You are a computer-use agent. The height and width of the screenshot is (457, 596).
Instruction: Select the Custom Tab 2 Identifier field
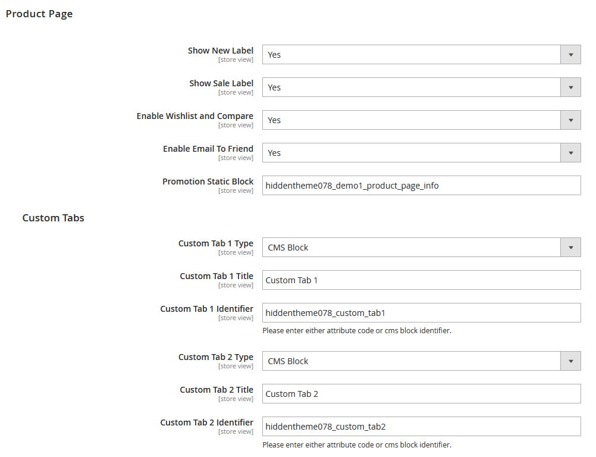pos(421,426)
